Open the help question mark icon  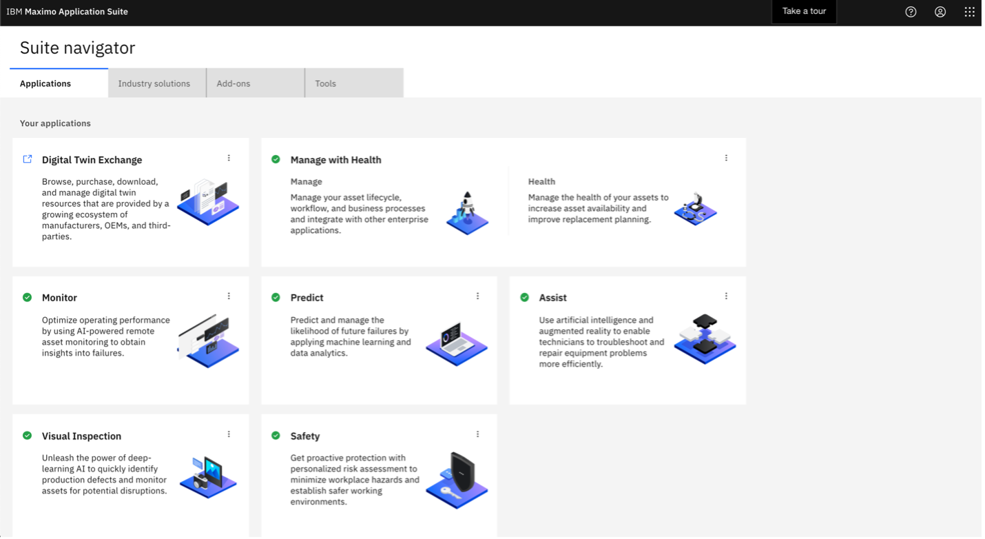[x=911, y=12]
